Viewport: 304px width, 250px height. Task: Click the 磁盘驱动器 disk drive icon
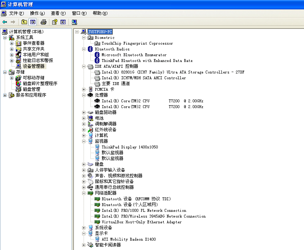[90, 112]
